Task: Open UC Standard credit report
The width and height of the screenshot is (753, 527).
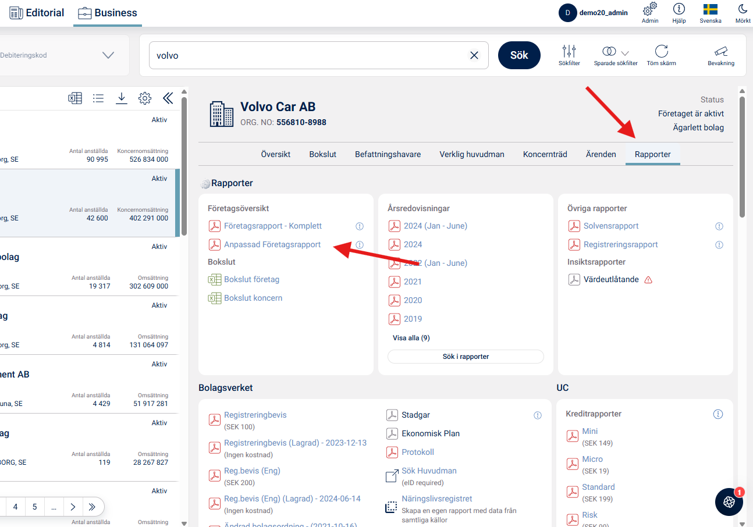Action: (x=598, y=487)
